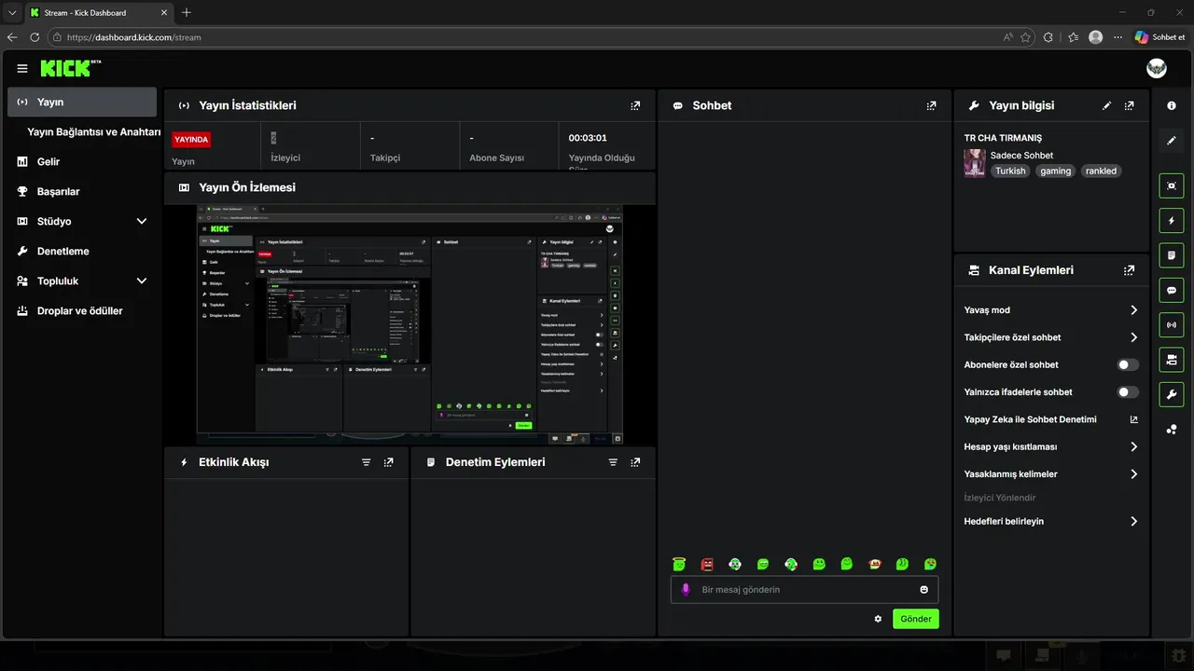Open the profile avatar menu

1157,69
